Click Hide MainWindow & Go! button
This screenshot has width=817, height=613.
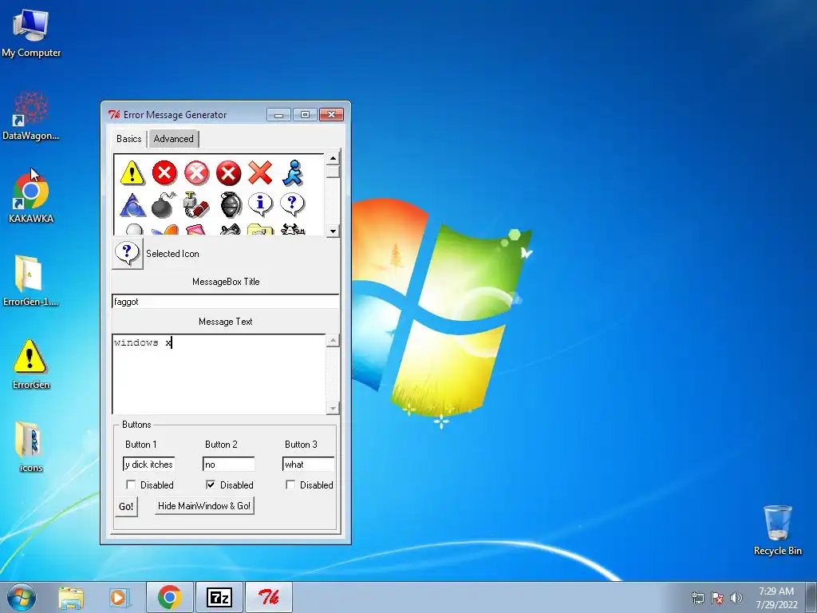(x=204, y=505)
